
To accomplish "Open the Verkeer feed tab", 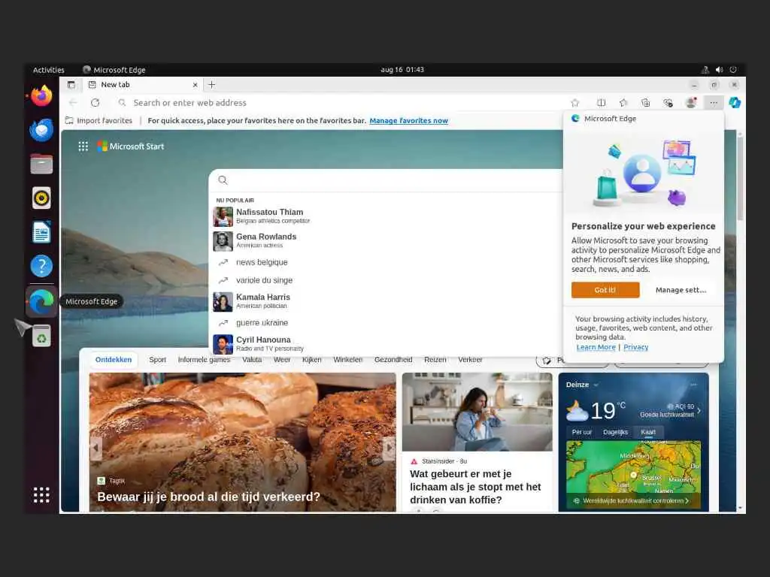I will click(470, 360).
